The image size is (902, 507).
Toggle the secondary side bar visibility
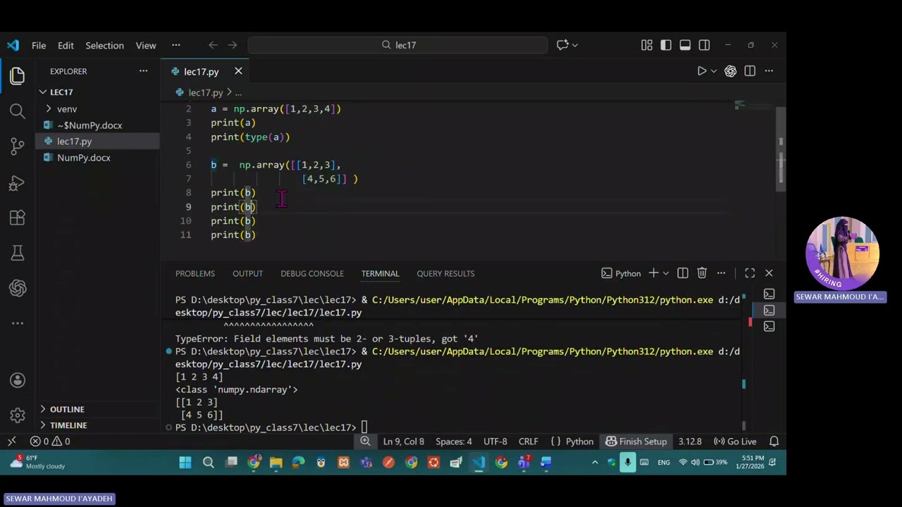(704, 45)
